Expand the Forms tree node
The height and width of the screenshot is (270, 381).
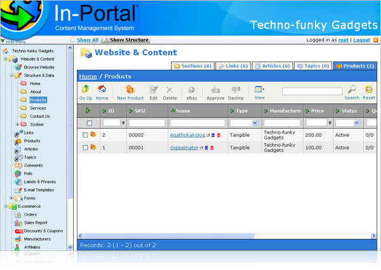(x=11, y=198)
